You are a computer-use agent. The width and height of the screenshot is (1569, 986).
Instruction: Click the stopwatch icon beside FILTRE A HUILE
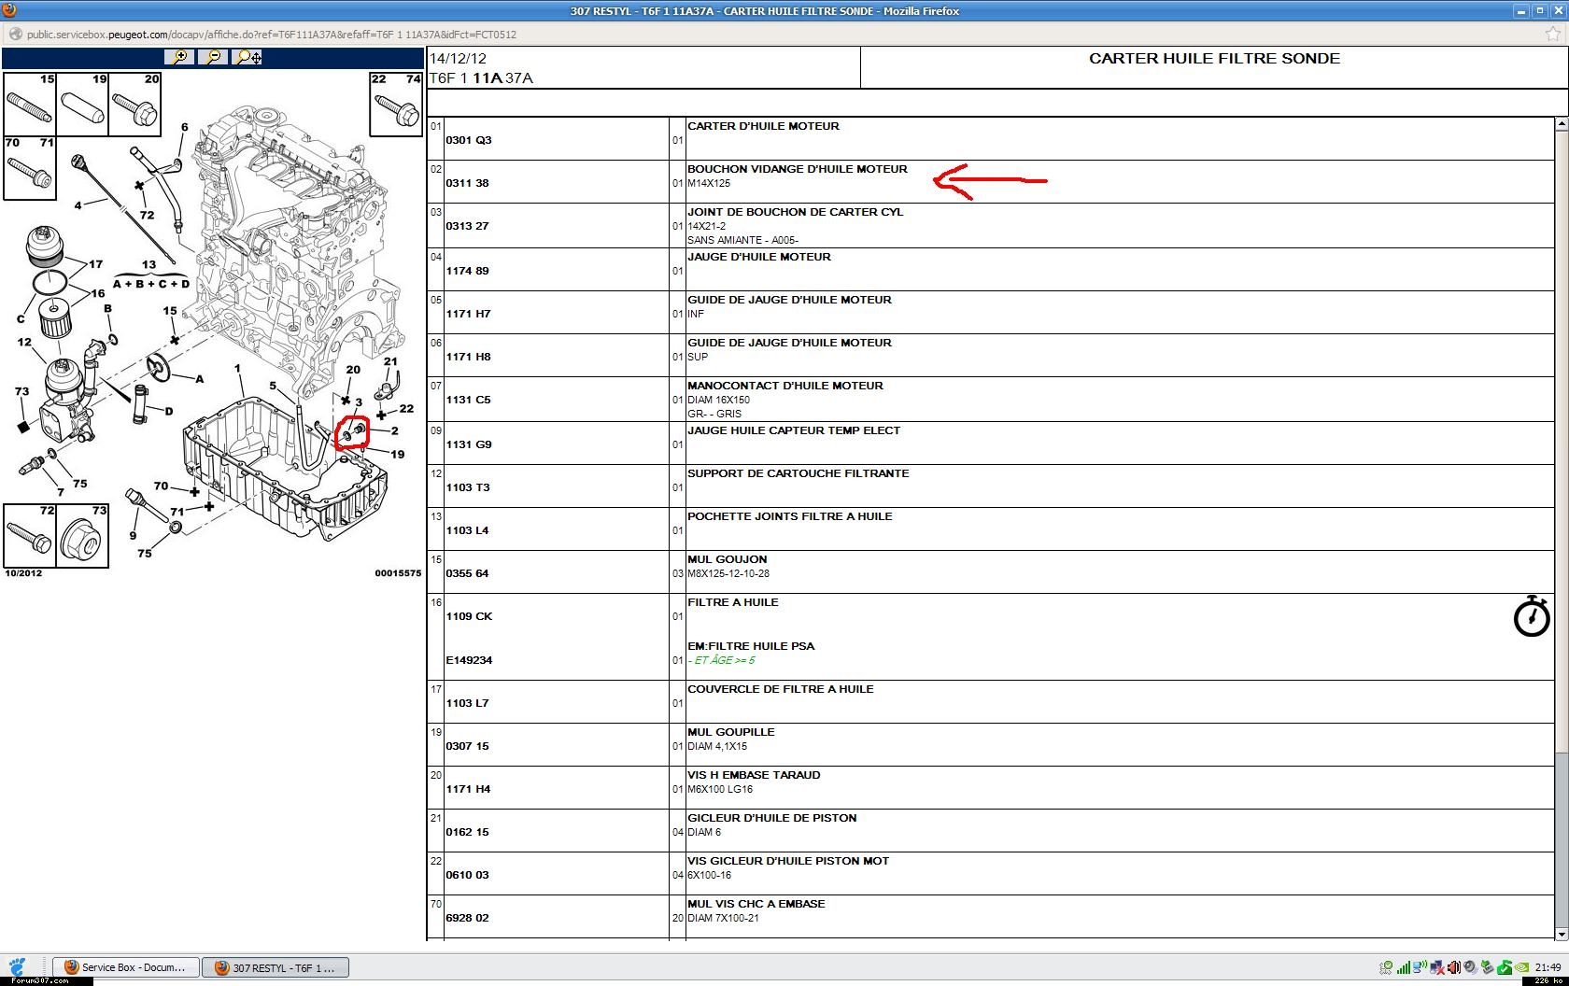click(x=1531, y=616)
